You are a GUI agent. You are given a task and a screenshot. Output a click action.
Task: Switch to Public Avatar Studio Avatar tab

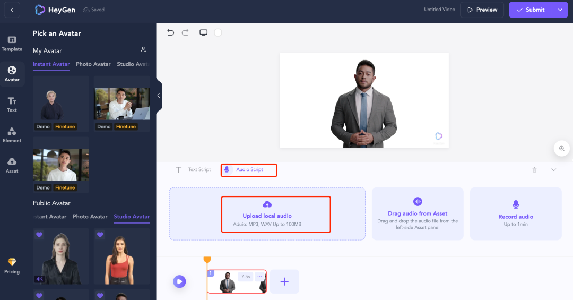[132, 217]
